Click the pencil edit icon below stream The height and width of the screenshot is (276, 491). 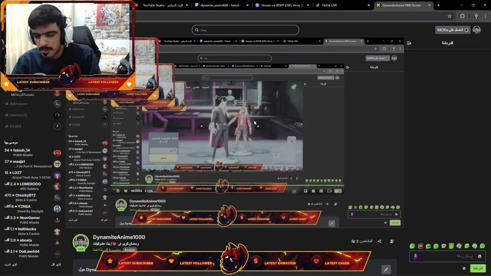click(x=386, y=269)
